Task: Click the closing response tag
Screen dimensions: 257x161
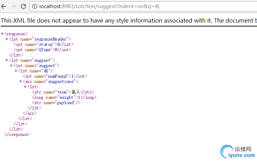Action: click(x=17, y=135)
